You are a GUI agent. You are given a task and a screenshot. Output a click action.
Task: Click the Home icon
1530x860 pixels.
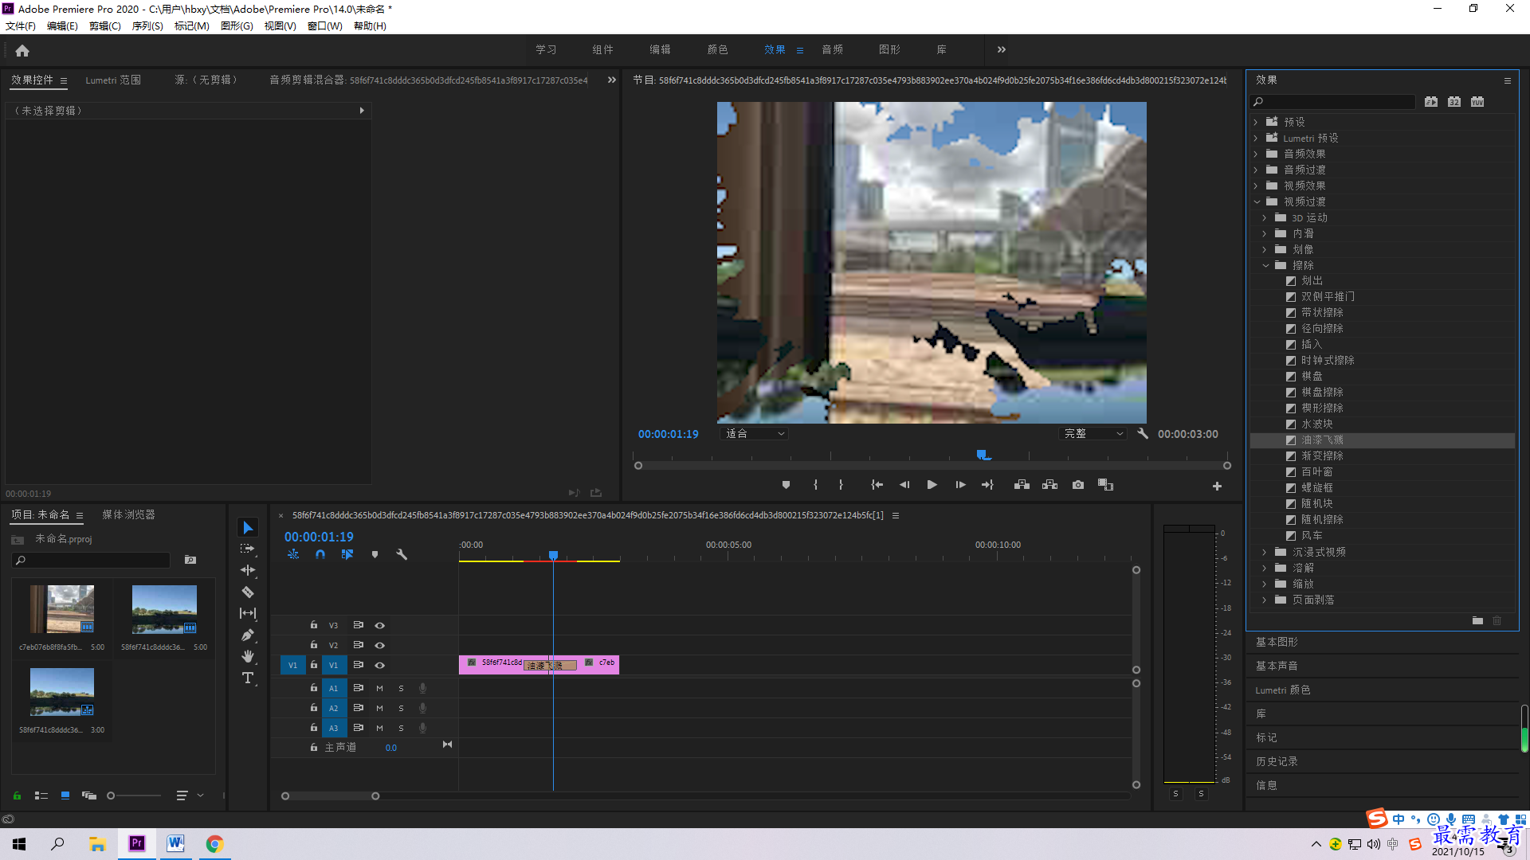[22, 50]
